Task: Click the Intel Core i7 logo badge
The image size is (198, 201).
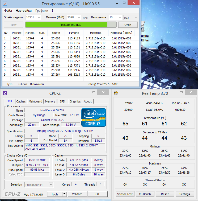Action: (x=94, y=117)
